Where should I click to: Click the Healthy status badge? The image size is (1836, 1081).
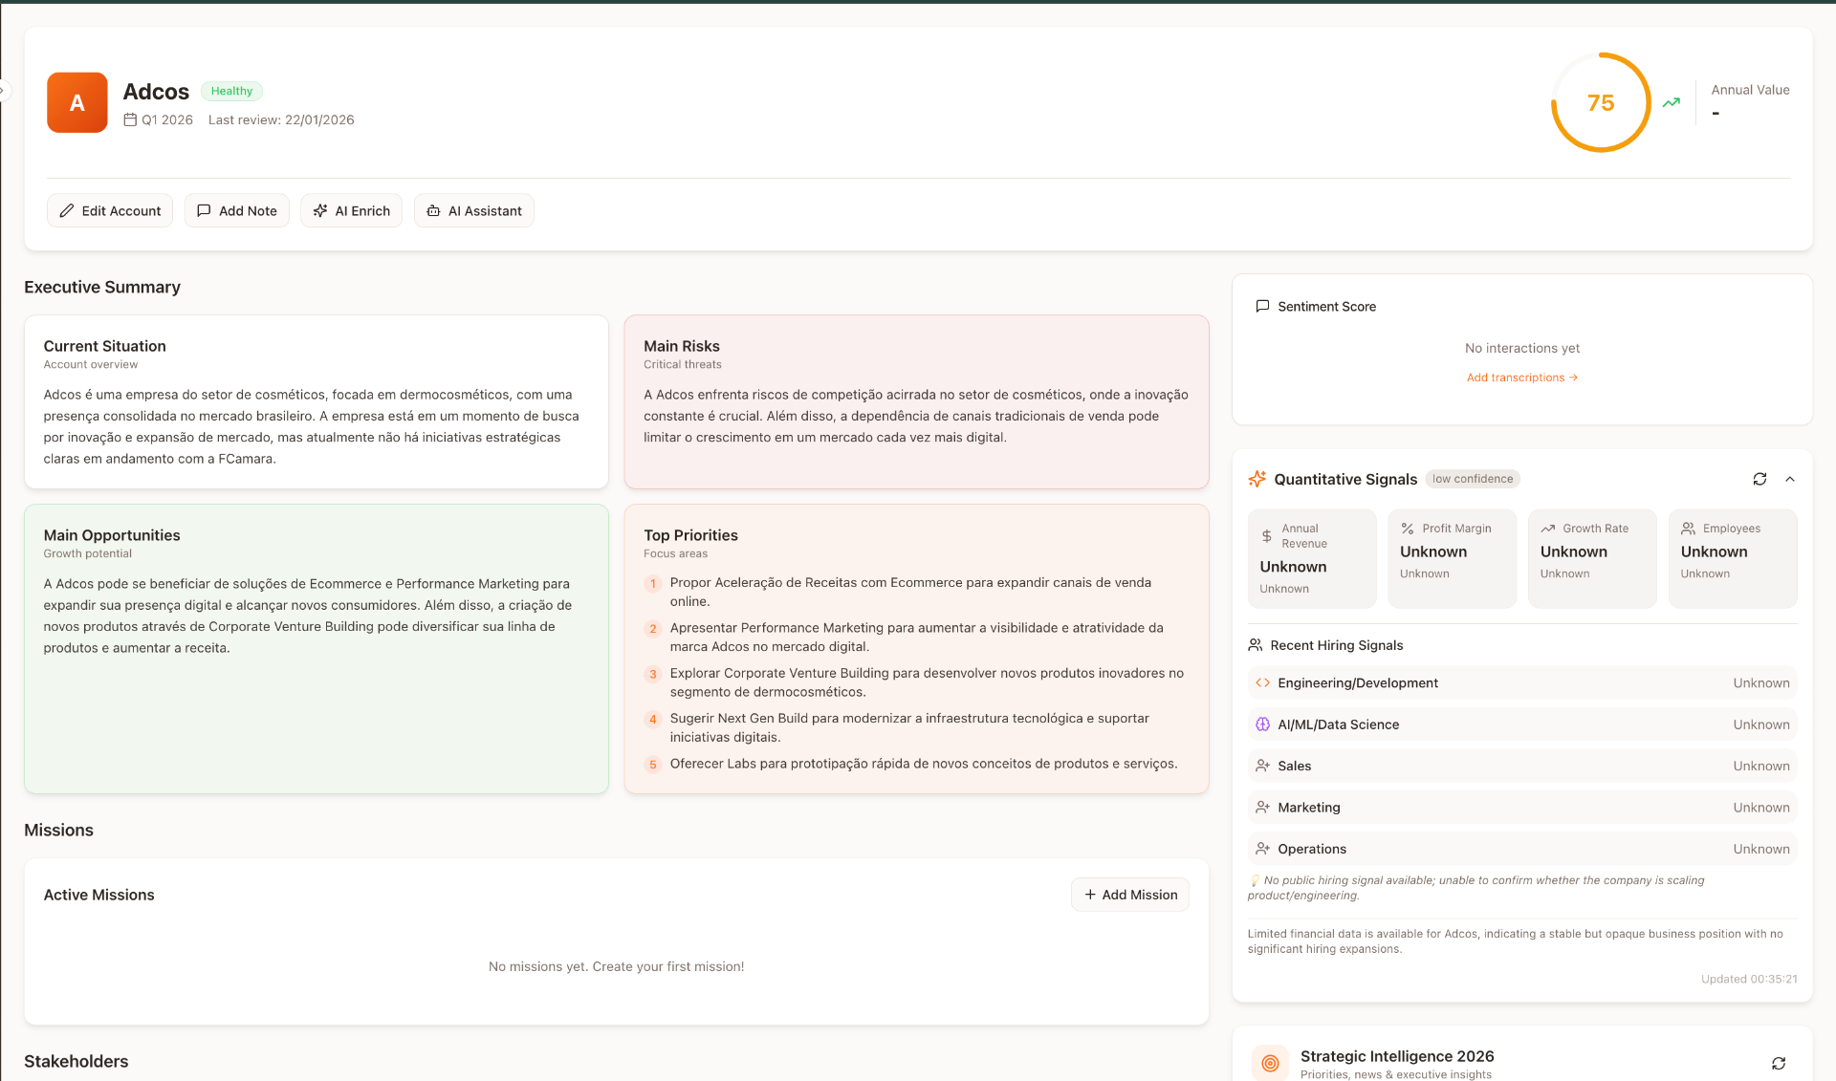pyautogui.click(x=231, y=91)
